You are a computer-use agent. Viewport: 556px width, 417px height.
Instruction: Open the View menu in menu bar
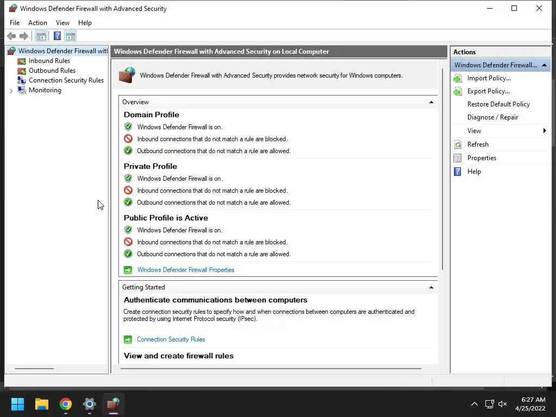[62, 23]
